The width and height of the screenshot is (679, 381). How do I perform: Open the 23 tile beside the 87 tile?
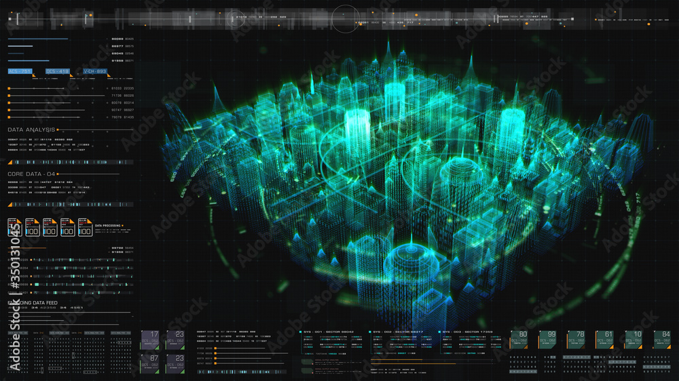pyautogui.click(x=175, y=364)
